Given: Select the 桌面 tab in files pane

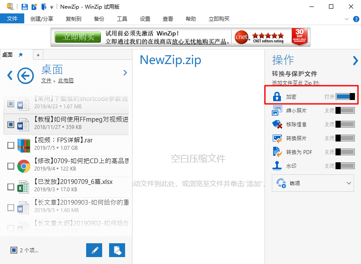Looking at the screenshot, I should 7,55.
